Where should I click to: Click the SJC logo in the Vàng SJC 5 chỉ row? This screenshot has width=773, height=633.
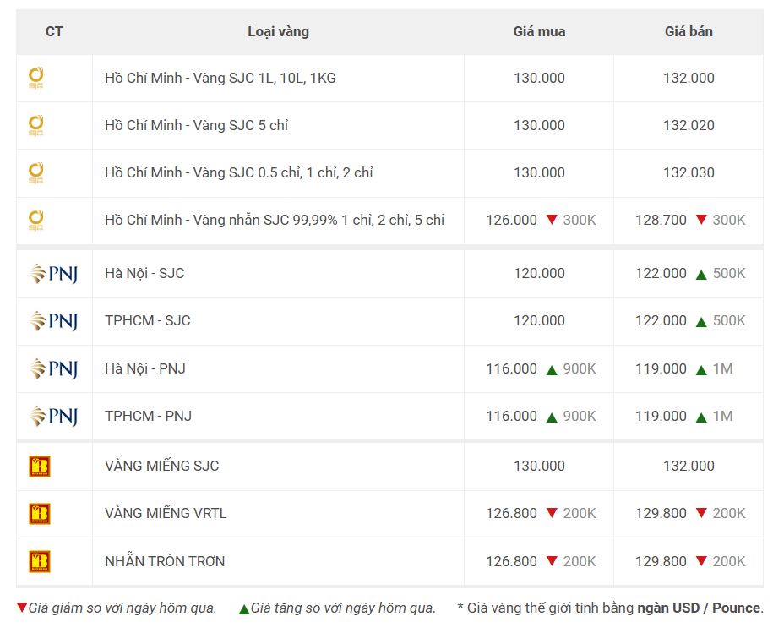36,125
